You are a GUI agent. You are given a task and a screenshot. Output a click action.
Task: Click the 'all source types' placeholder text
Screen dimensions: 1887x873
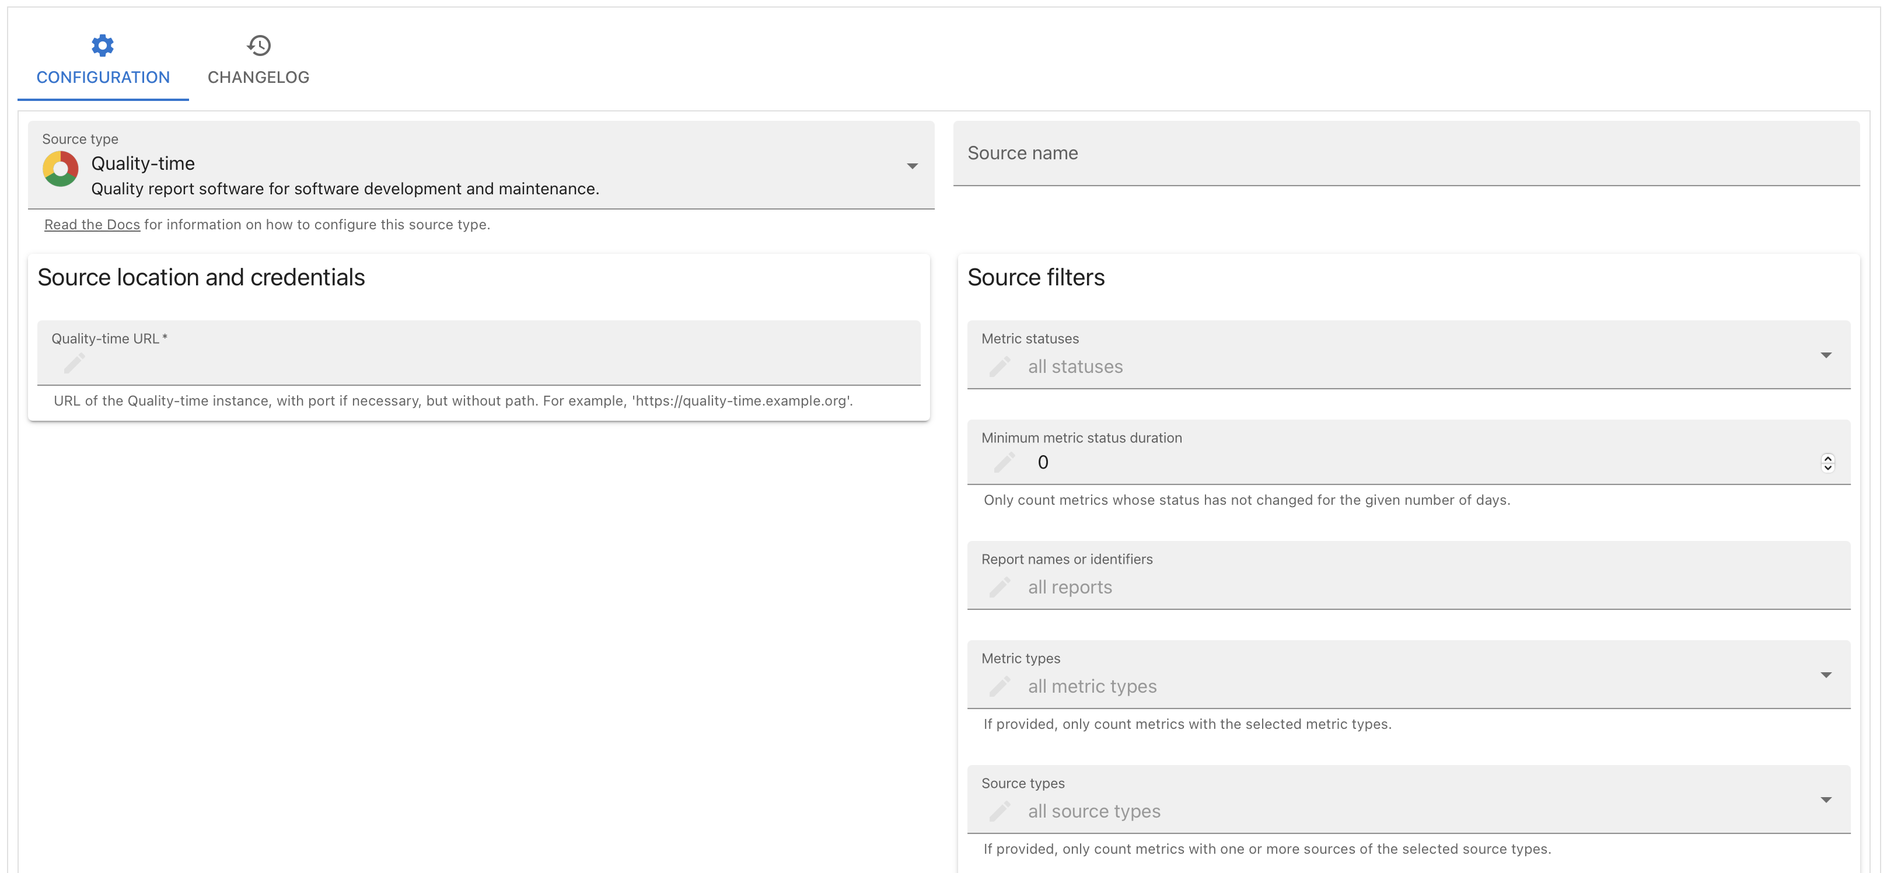[x=1093, y=812]
